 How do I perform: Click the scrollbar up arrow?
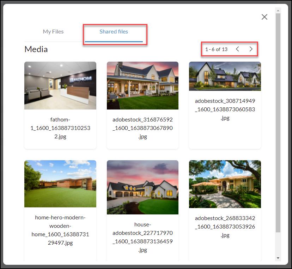pyautogui.click(x=278, y=11)
